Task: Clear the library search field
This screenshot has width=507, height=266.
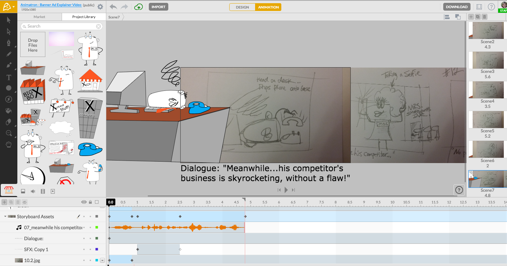Action: 98,26
